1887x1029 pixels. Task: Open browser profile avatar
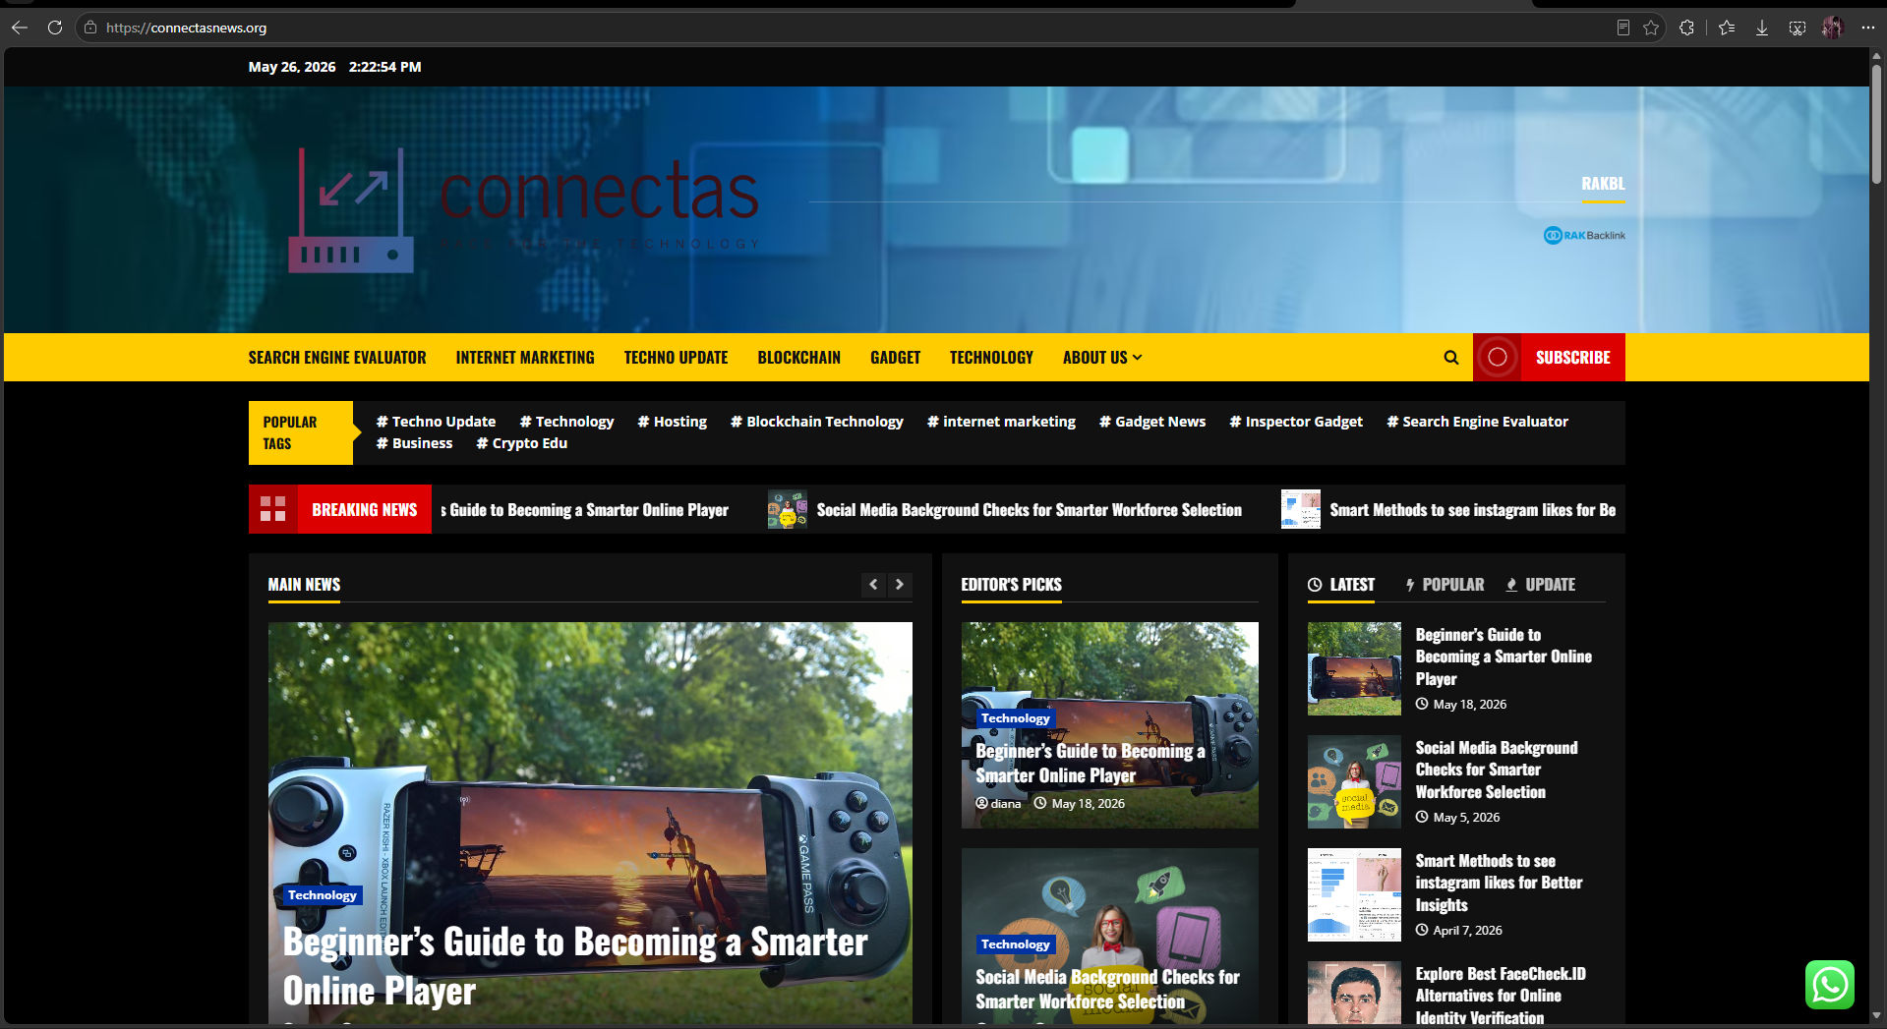(1832, 28)
